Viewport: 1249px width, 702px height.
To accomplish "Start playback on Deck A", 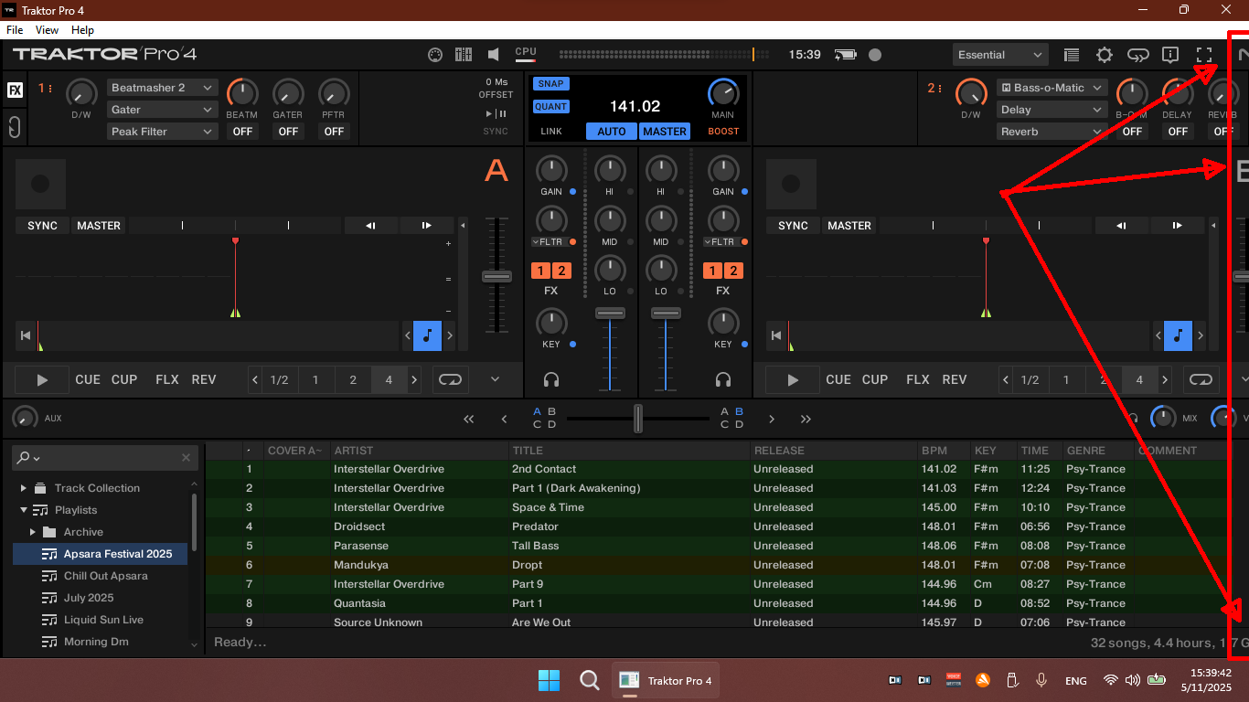I will 42,380.
